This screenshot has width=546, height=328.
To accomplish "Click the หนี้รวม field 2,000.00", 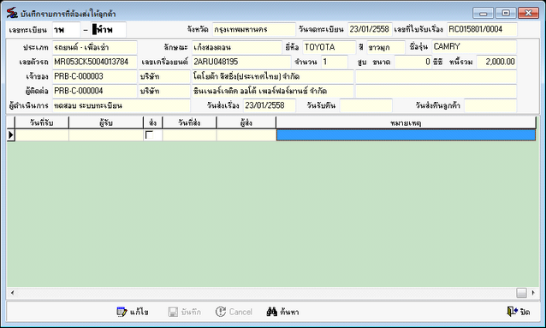I will tap(496, 62).
